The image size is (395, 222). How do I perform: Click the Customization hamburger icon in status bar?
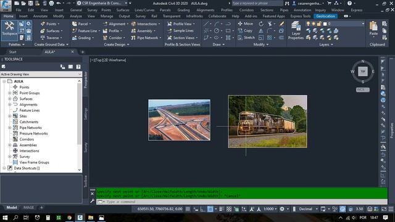tap(391, 209)
